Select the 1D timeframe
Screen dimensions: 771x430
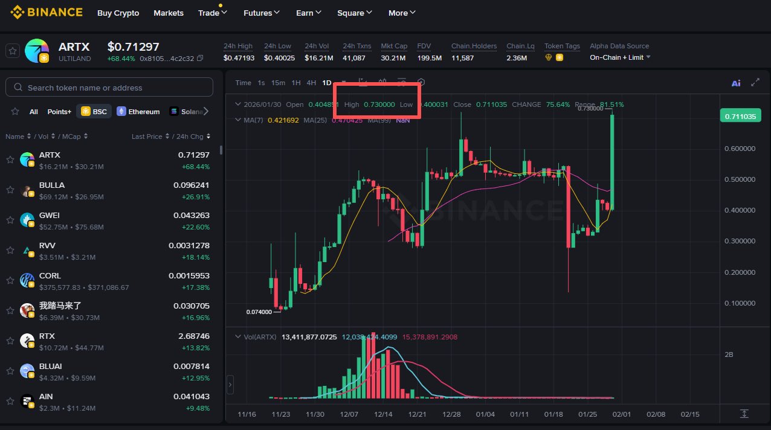click(327, 83)
